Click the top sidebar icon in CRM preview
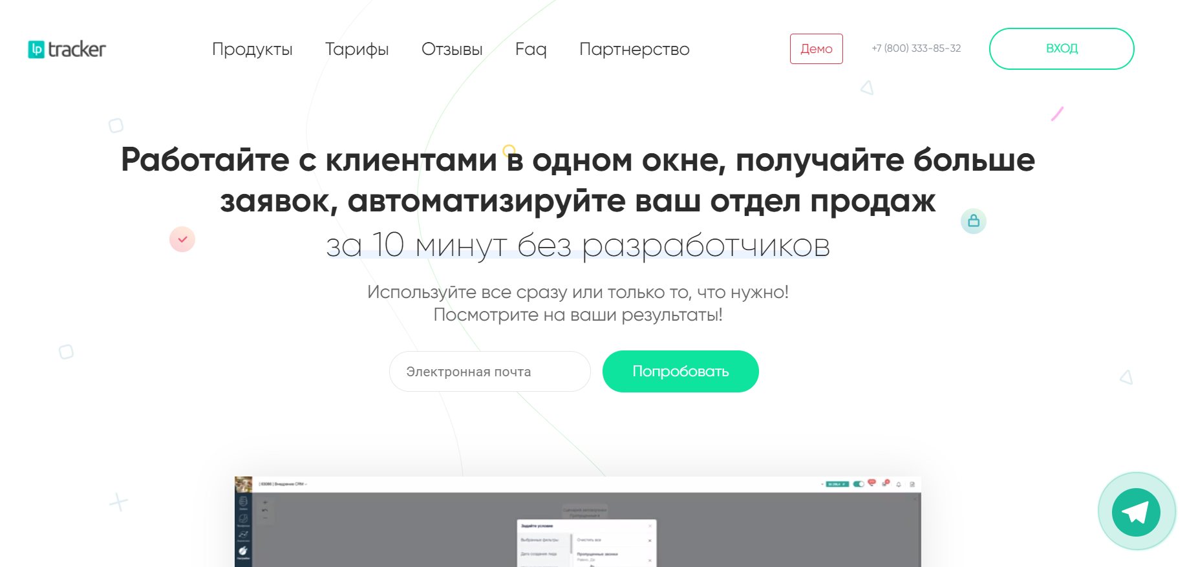The width and height of the screenshot is (1187, 567). (243, 502)
